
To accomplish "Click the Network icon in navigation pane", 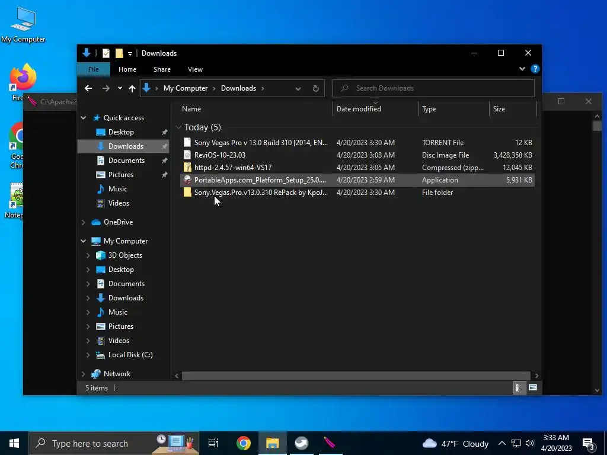I will (x=95, y=374).
